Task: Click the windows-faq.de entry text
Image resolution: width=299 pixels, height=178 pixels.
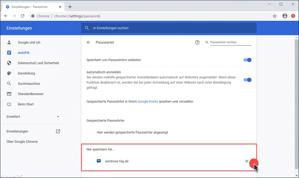Action: tap(117, 161)
